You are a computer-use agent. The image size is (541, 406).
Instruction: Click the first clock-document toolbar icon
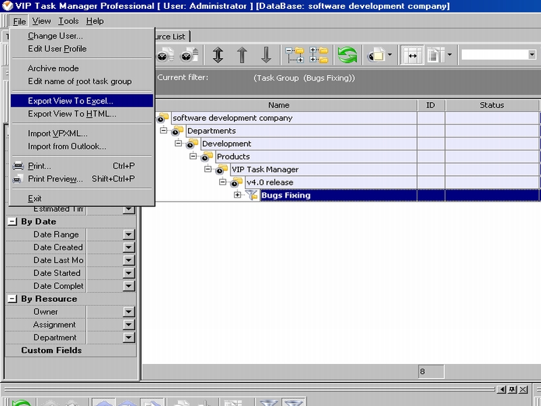tap(166, 55)
